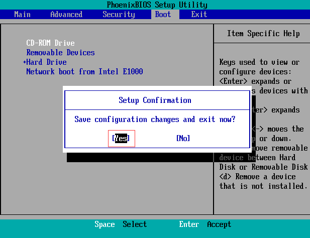
Task: Select Hard Drive boot entry
Action: [46, 62]
